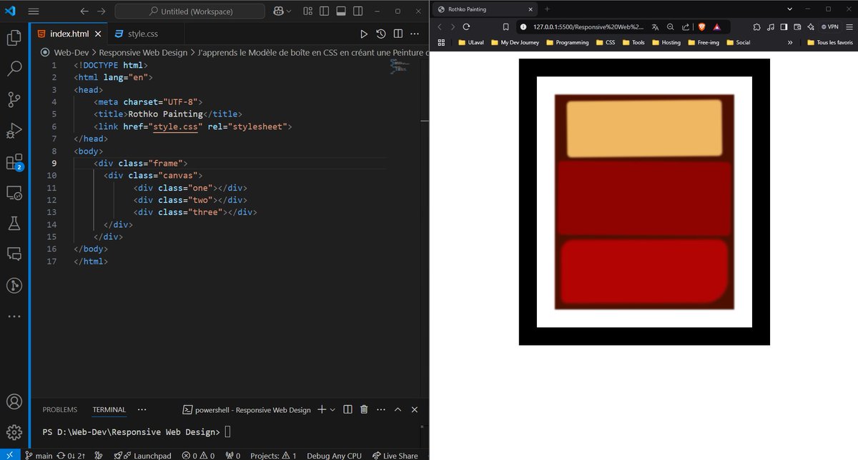858x460 pixels.
Task: Create a new terminal with plus icon
Action: [x=322, y=409]
